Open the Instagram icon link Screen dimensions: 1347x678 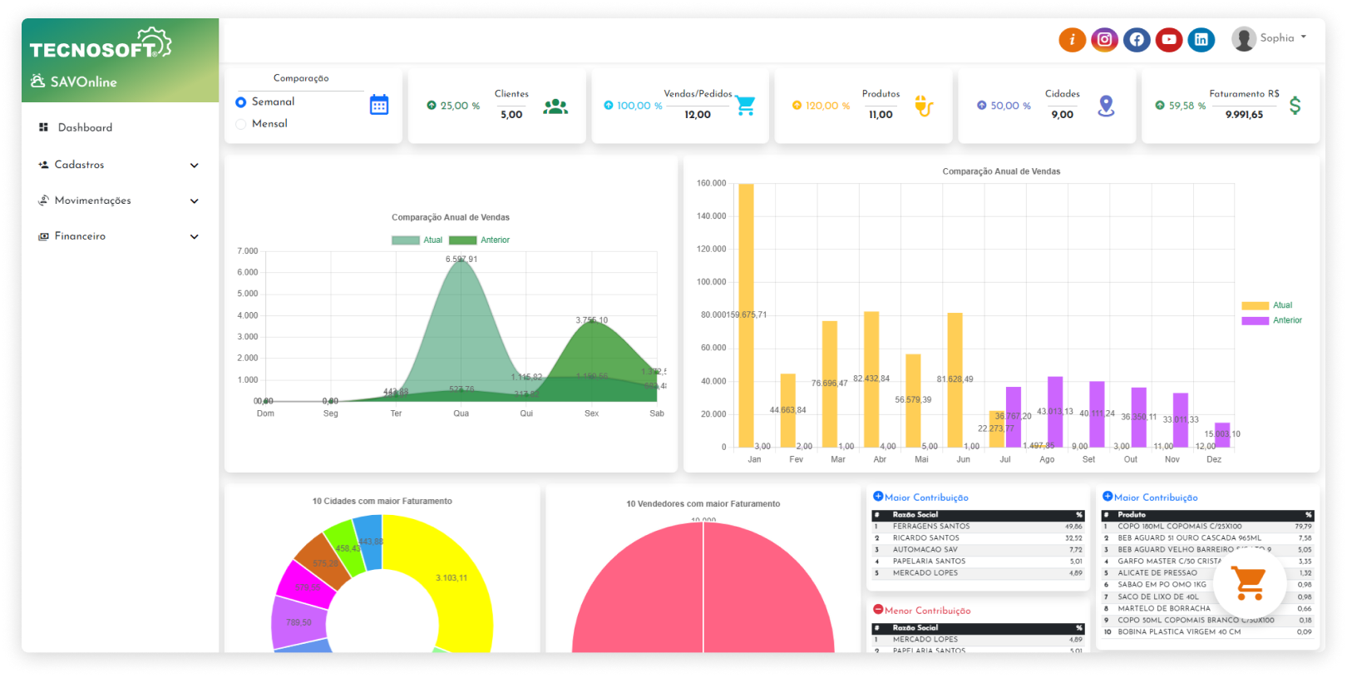click(x=1104, y=39)
